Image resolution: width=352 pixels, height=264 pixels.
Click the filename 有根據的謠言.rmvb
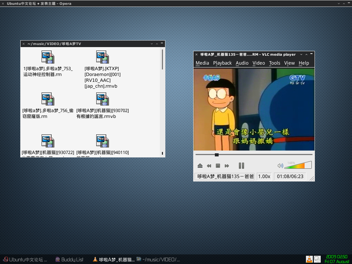96,117
